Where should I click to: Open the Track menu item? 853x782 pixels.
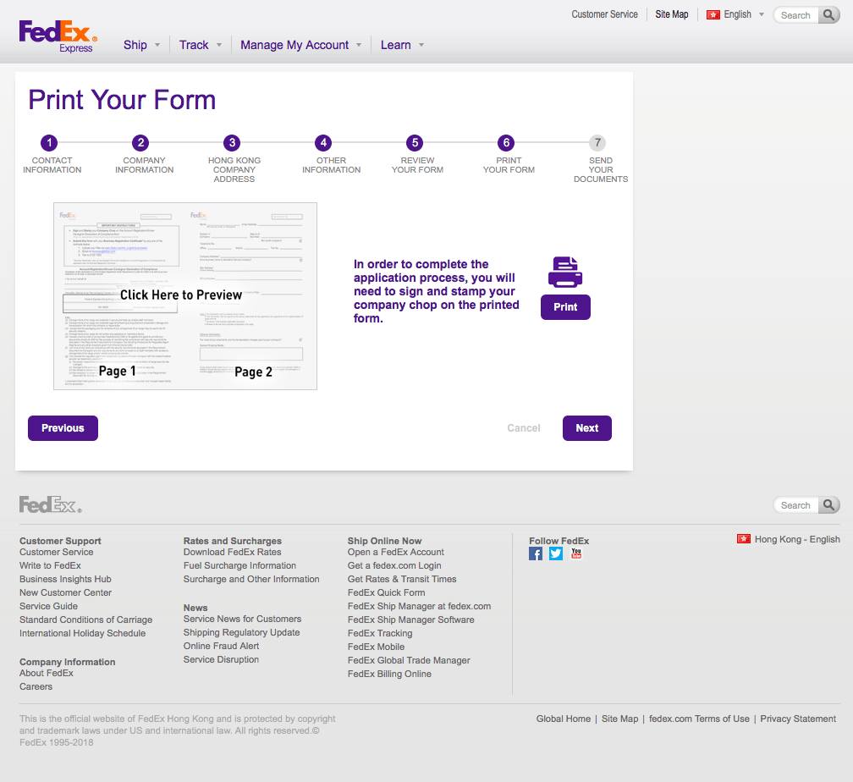point(194,44)
